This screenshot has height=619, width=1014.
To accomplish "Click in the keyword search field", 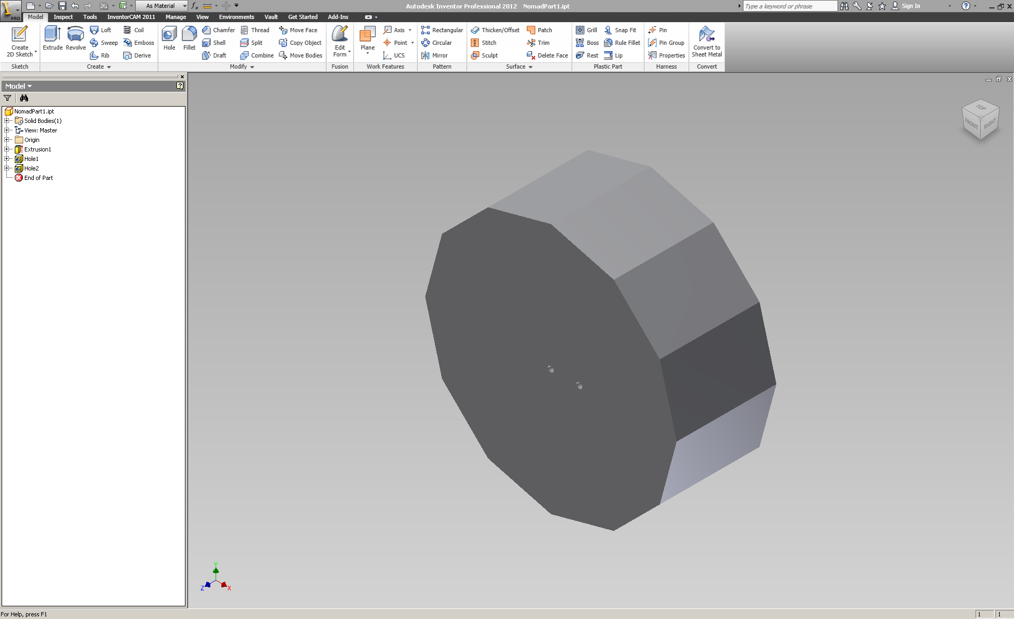I will [x=790, y=6].
